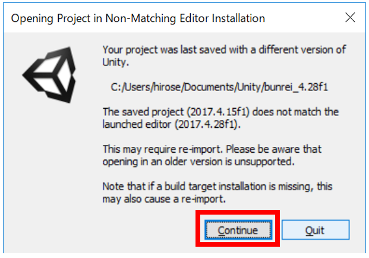This screenshot has height=258, width=369.
Task: Select the project path line starting with C:/Users
Action: [220, 87]
